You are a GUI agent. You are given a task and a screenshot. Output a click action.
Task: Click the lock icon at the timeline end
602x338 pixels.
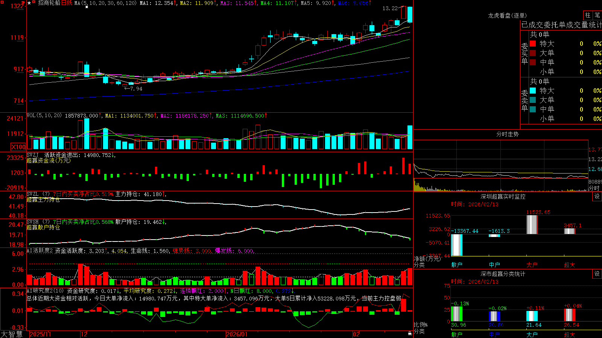coord(410,333)
